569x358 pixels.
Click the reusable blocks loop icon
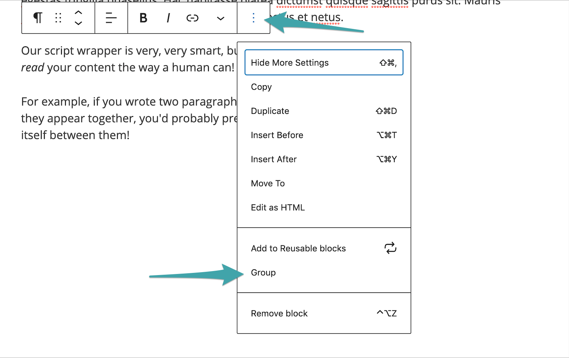pos(390,248)
